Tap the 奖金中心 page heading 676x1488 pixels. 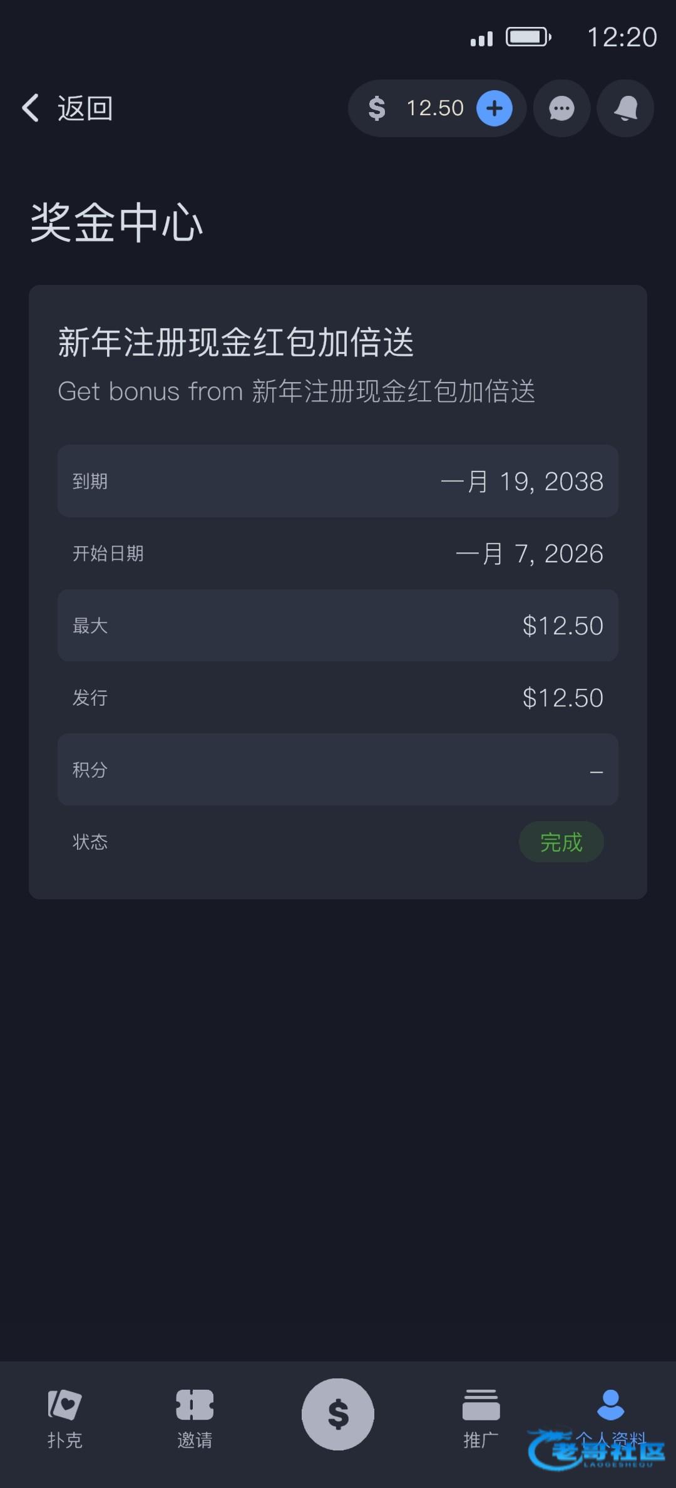[x=116, y=223]
